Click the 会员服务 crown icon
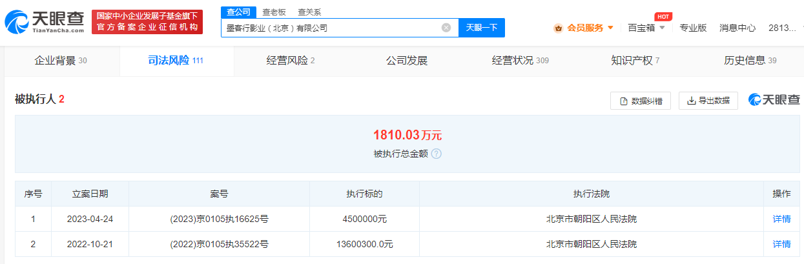Screen dimensions: 804x264 click(559, 28)
